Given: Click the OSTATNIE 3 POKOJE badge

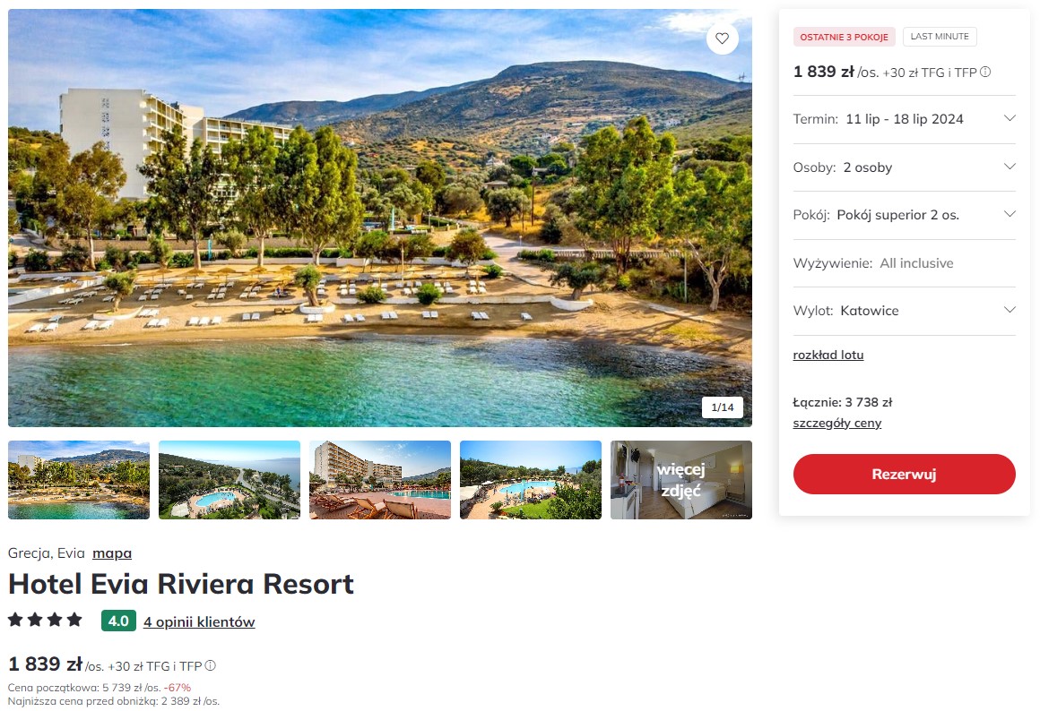Looking at the screenshot, I should click(844, 37).
